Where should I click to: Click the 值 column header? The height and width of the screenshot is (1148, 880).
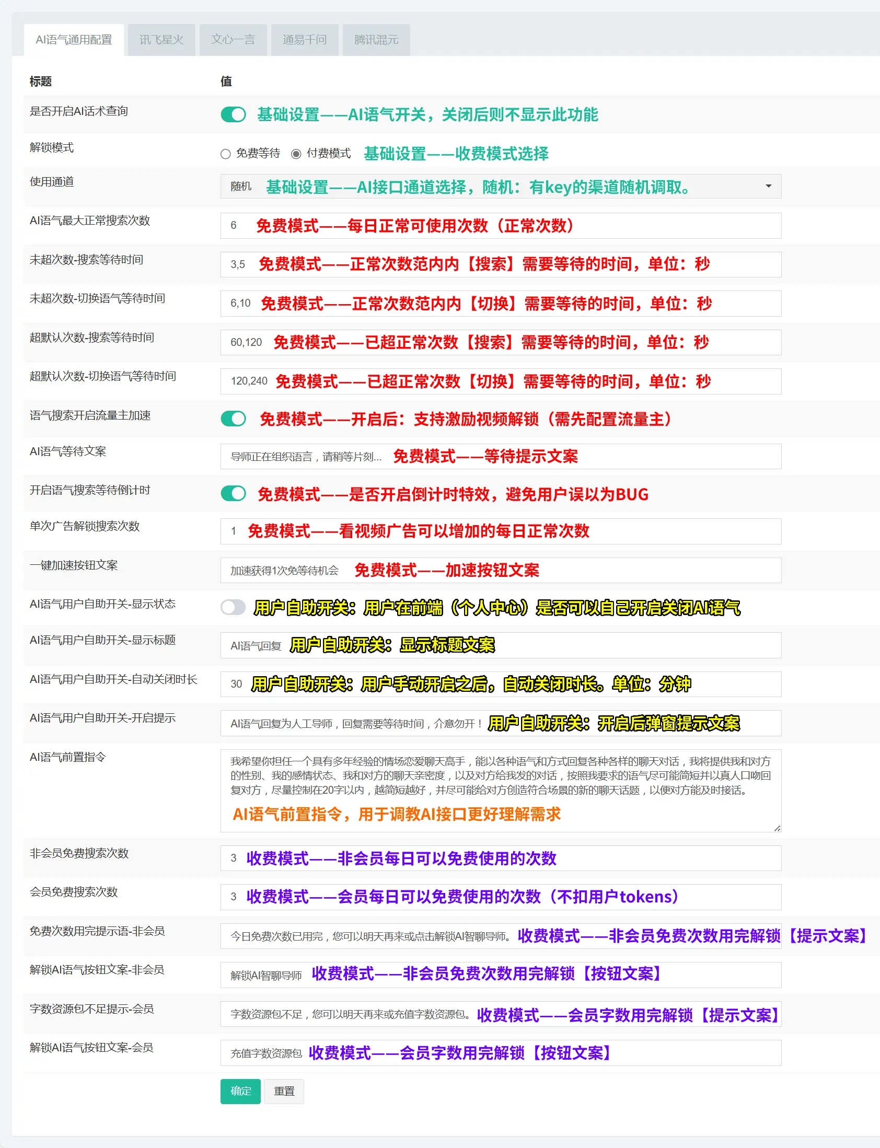[226, 81]
